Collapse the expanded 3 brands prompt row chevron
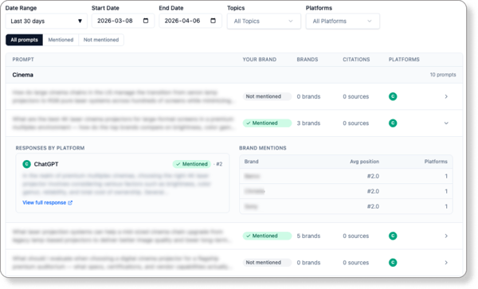 (446, 123)
